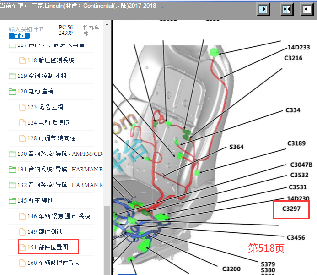317x275 pixels.
Task: Click connector label C3532 in diagram
Action: 300,175
